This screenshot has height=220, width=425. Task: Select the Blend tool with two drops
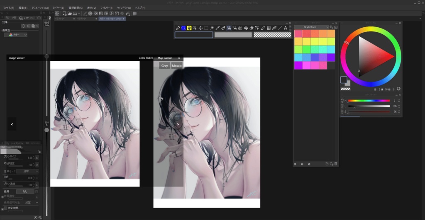click(x=240, y=28)
